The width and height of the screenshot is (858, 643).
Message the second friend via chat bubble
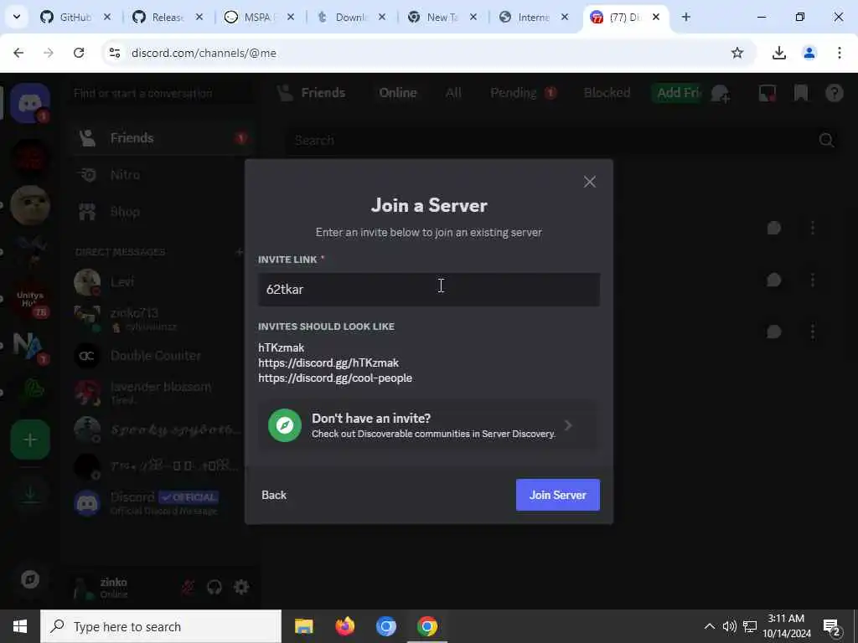click(773, 280)
